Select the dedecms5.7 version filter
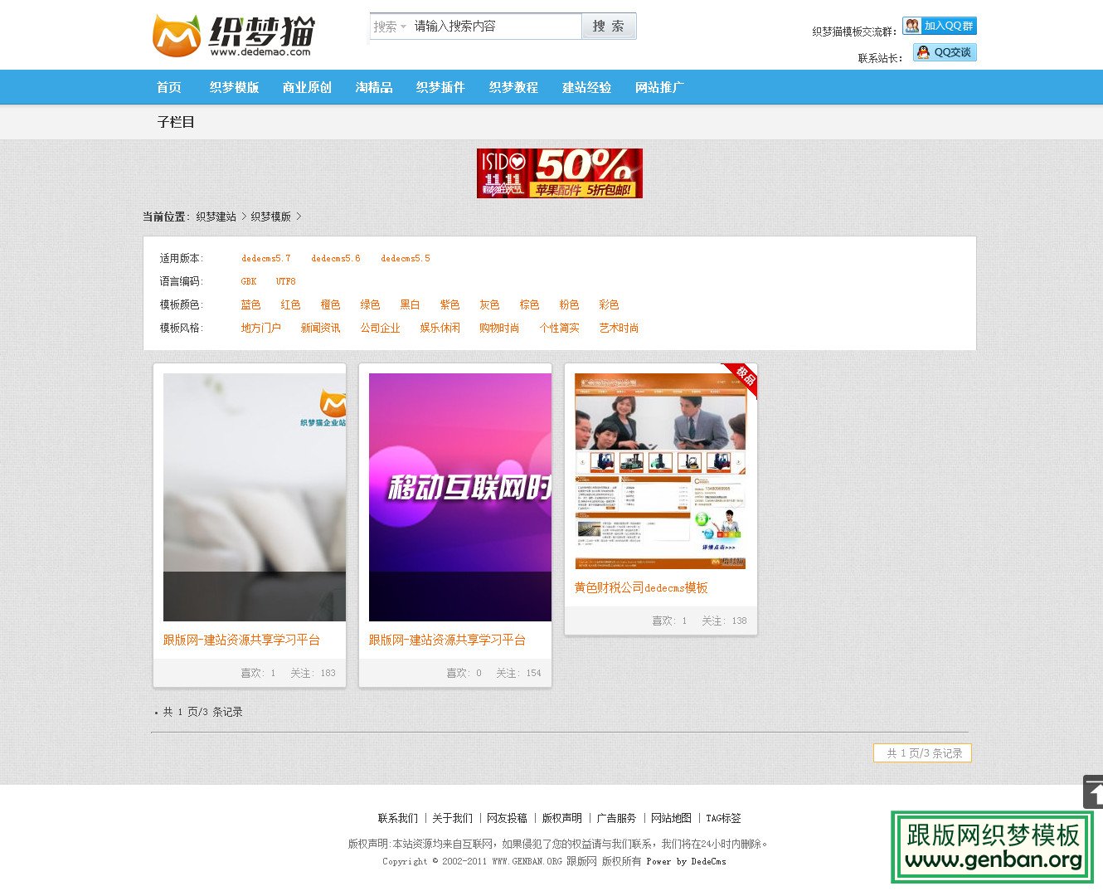This screenshot has height=891, width=1103. point(265,258)
